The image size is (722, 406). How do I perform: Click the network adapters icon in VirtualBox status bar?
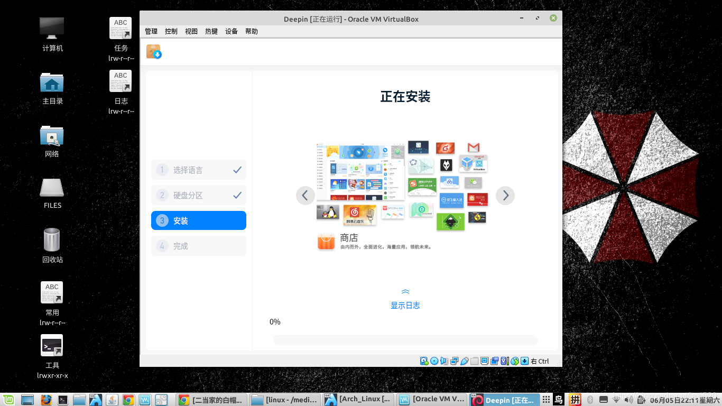point(454,361)
